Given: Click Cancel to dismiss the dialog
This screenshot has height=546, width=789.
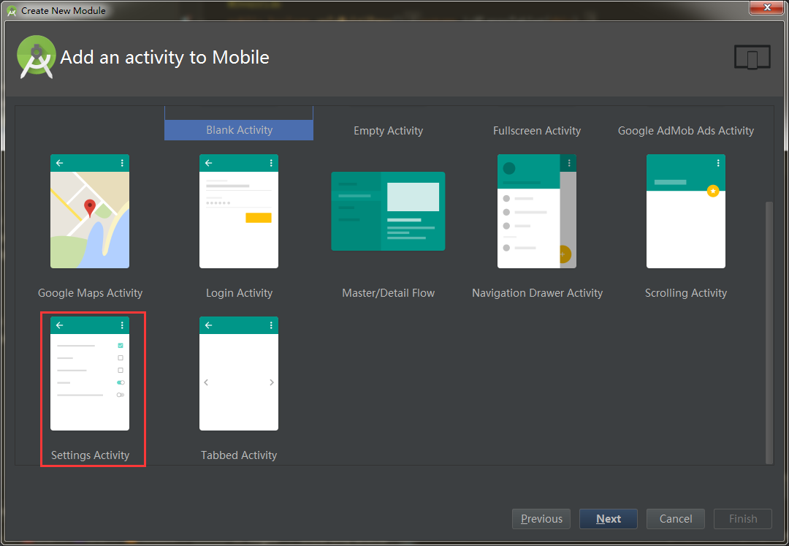Looking at the screenshot, I should pyautogui.click(x=675, y=518).
